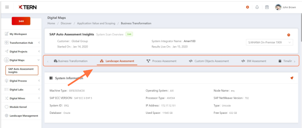
Task: Click the Module Kernel circle icon
Action: coord(7,107)
